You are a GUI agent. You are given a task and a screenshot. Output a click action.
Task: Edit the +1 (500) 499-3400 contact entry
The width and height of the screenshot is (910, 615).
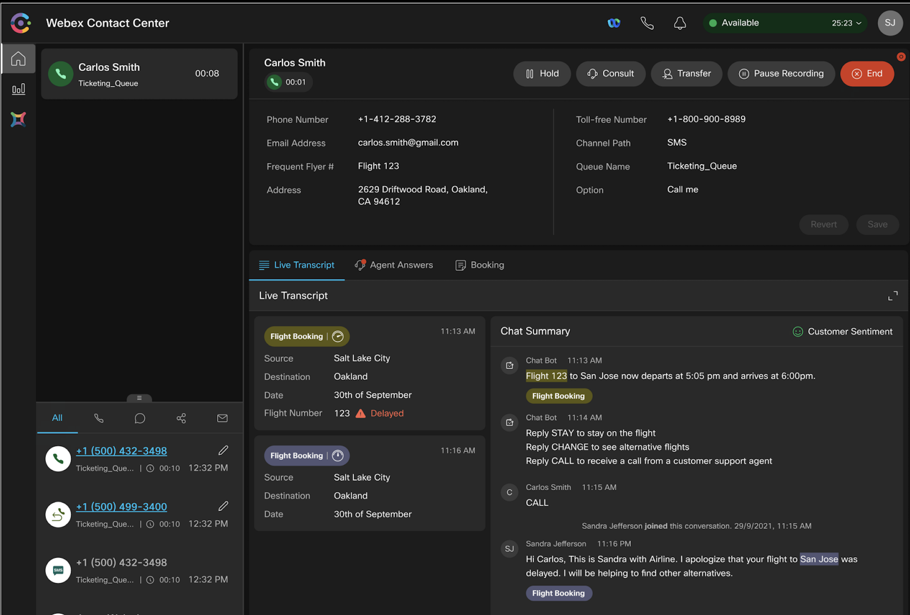pos(223,506)
